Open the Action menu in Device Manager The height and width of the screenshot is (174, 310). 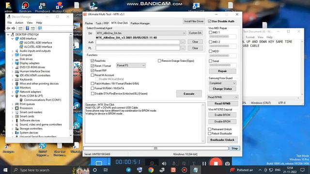tap(19, 23)
